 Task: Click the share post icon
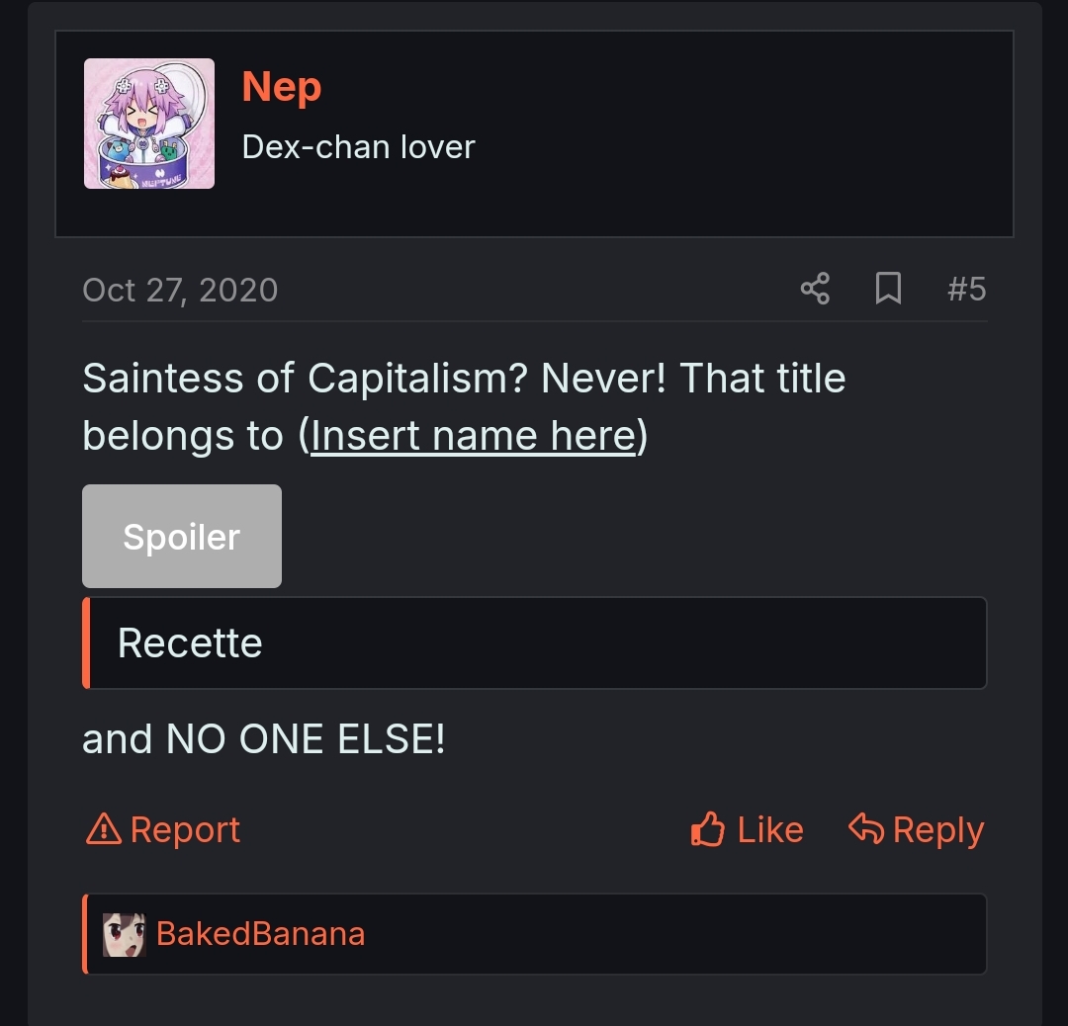pyautogui.click(x=813, y=289)
